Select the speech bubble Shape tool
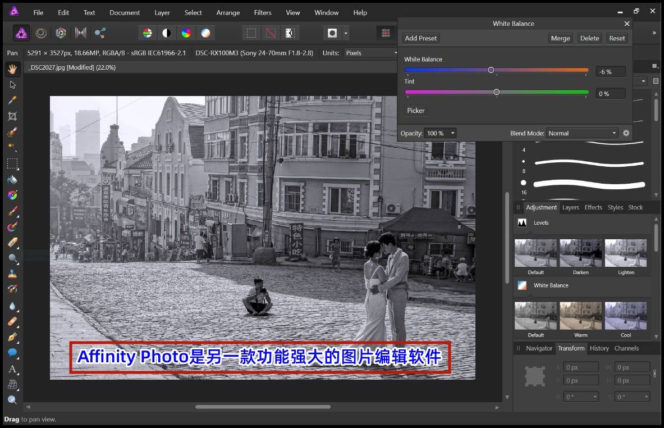This screenshot has height=428, width=664. [x=12, y=353]
